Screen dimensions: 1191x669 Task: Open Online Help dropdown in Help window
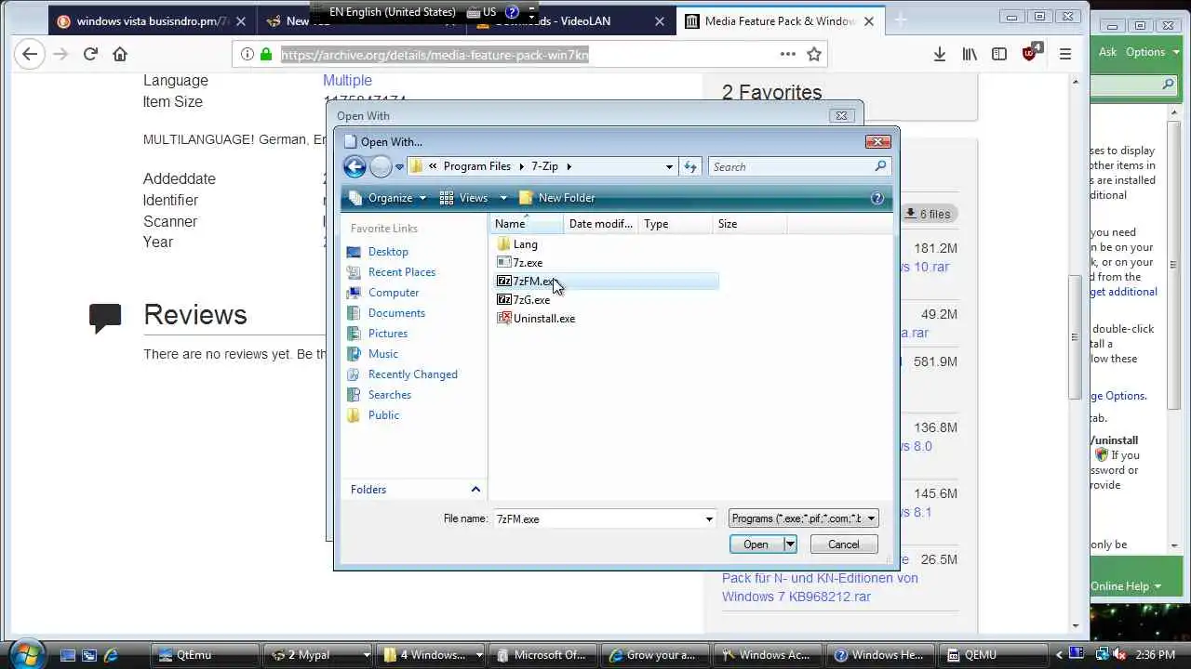tap(1126, 586)
